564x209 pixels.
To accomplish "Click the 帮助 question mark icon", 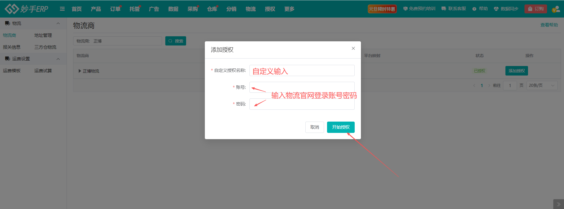I will 474,9.
